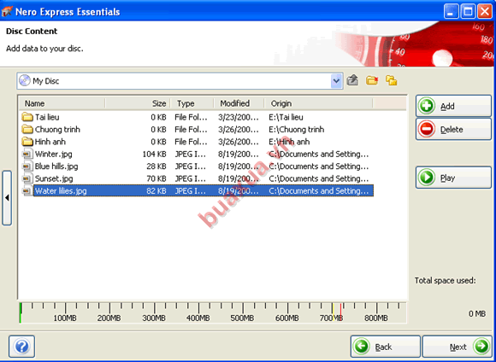Screen dimensions: 496x362
Task: Select the Chuong trinh folder icon
Action: coord(27,130)
